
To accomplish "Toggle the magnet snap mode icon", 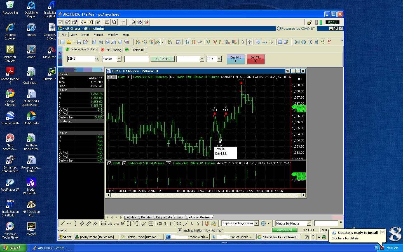I will (207, 223).
